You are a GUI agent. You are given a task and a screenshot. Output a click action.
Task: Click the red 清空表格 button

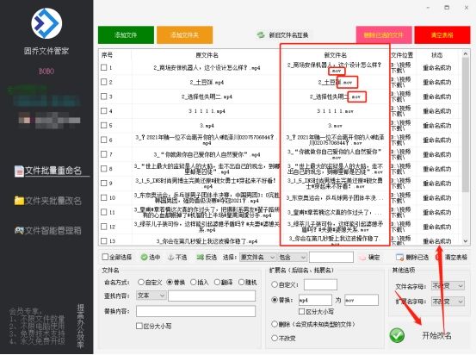tap(442, 35)
